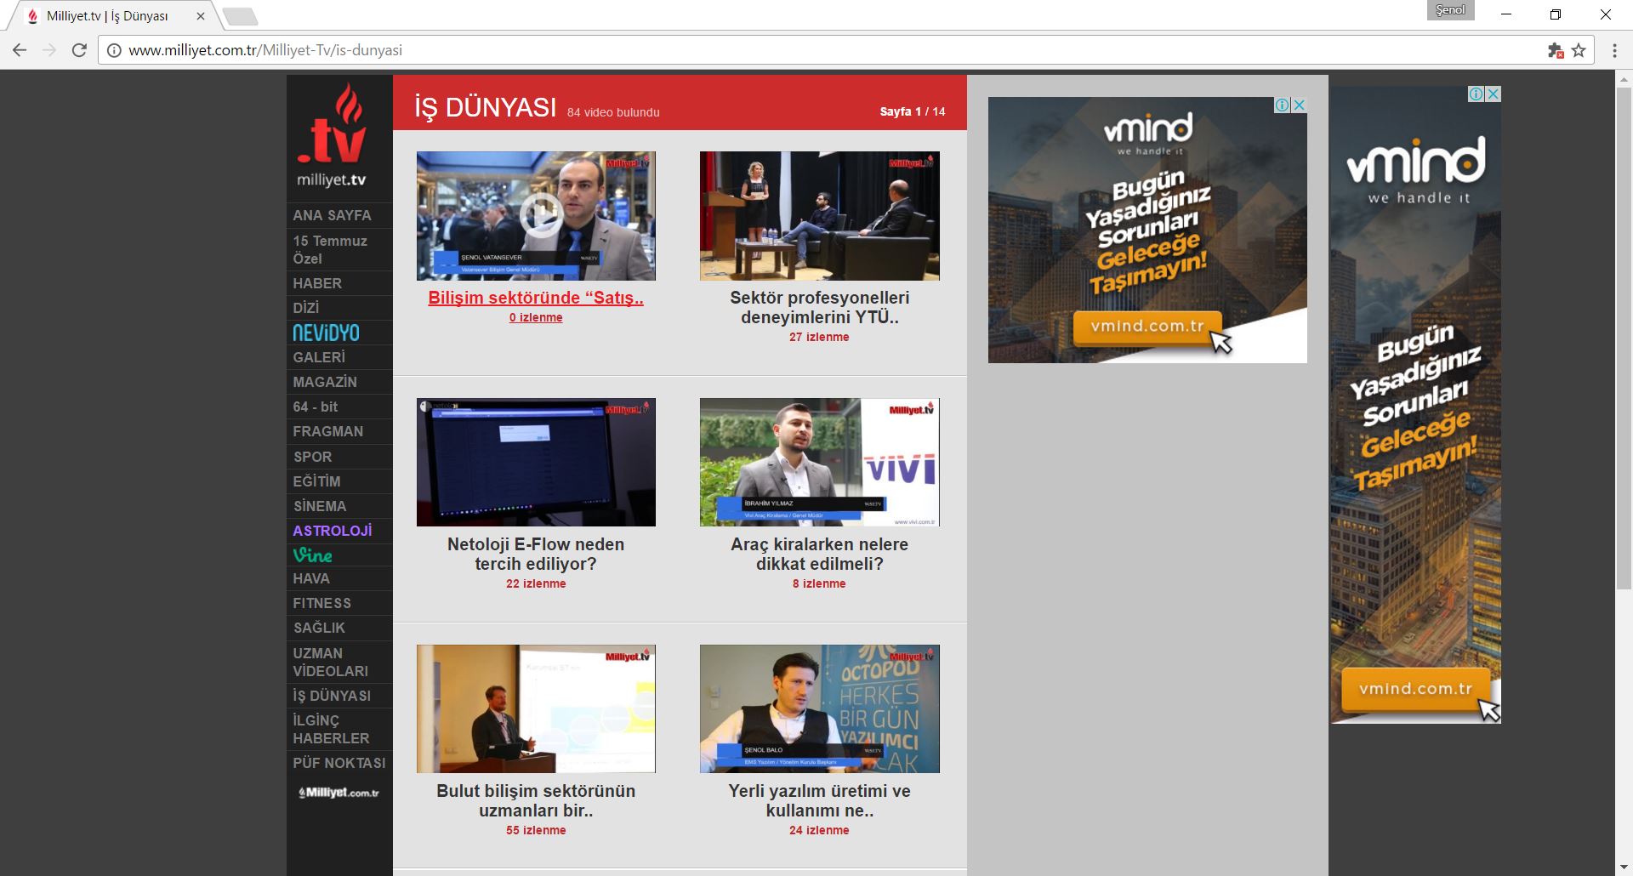Close the square vmind ad
This screenshot has width=1633, height=876.
pyautogui.click(x=1300, y=105)
